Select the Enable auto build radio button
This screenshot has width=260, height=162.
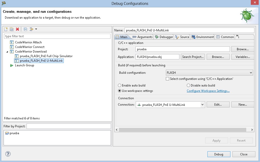[120, 85]
